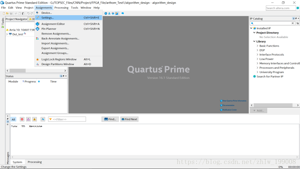Toggle the All messages filter
The width and height of the screenshot is (300, 169).
(x=13, y=119)
